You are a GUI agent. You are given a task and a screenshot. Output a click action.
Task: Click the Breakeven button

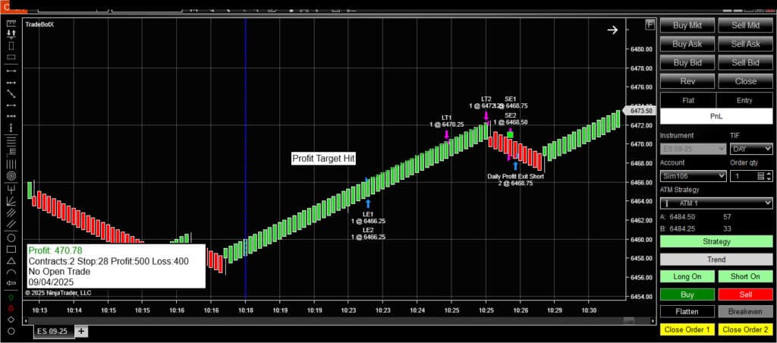click(x=745, y=312)
